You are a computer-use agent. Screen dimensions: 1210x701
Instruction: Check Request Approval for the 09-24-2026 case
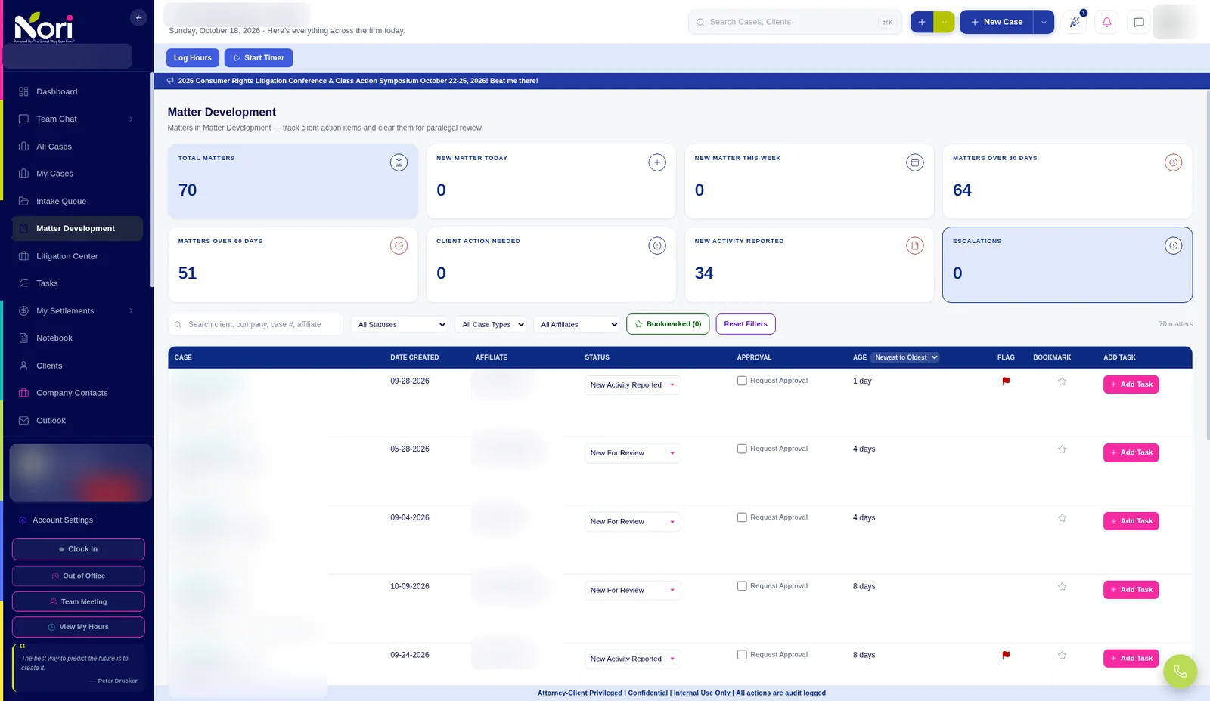[742, 655]
